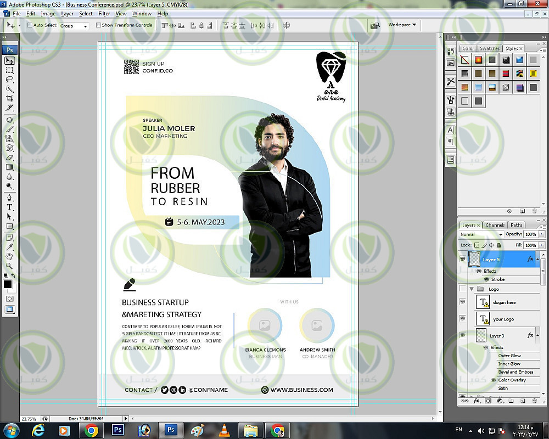The width and height of the screenshot is (549, 439).
Task: Select the Rectangular Marquee tool
Action: (x=9, y=70)
